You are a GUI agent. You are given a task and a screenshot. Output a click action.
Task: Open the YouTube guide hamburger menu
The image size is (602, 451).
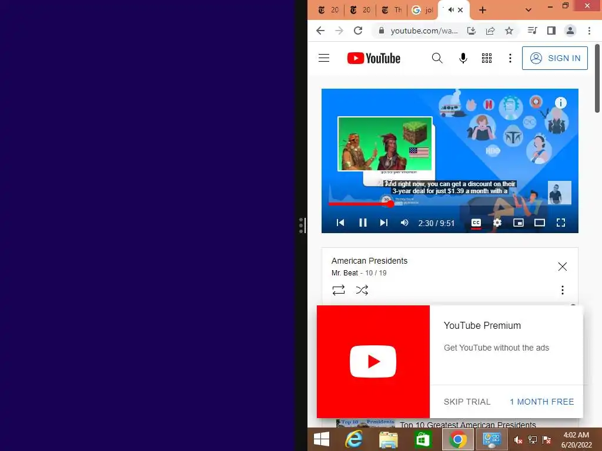pyautogui.click(x=324, y=58)
